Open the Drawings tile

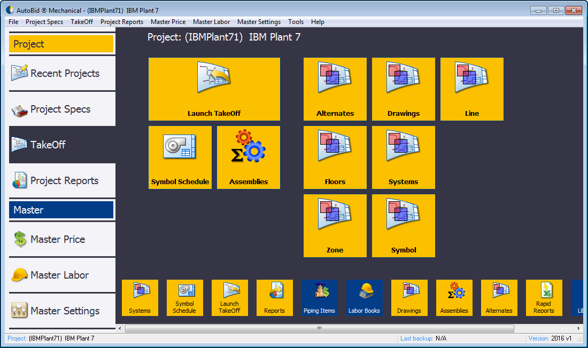[403, 89]
